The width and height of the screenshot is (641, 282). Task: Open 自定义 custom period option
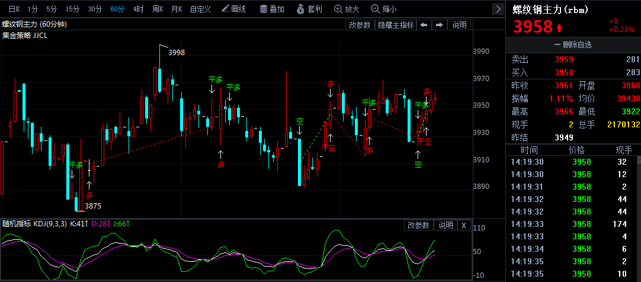pyautogui.click(x=200, y=8)
